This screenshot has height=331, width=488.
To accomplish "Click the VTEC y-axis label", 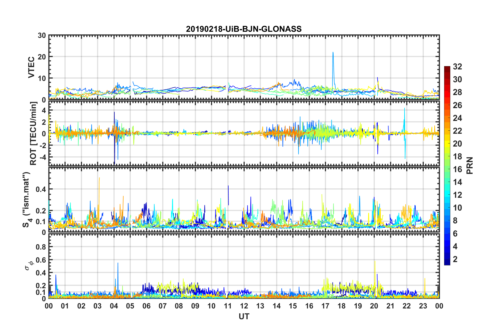I will (x=31, y=67).
